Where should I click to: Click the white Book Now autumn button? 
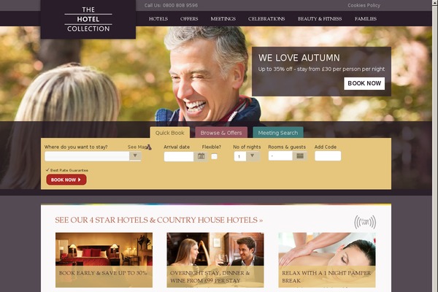coord(364,83)
